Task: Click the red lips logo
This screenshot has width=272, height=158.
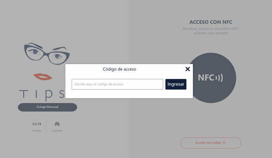Action: (x=43, y=76)
